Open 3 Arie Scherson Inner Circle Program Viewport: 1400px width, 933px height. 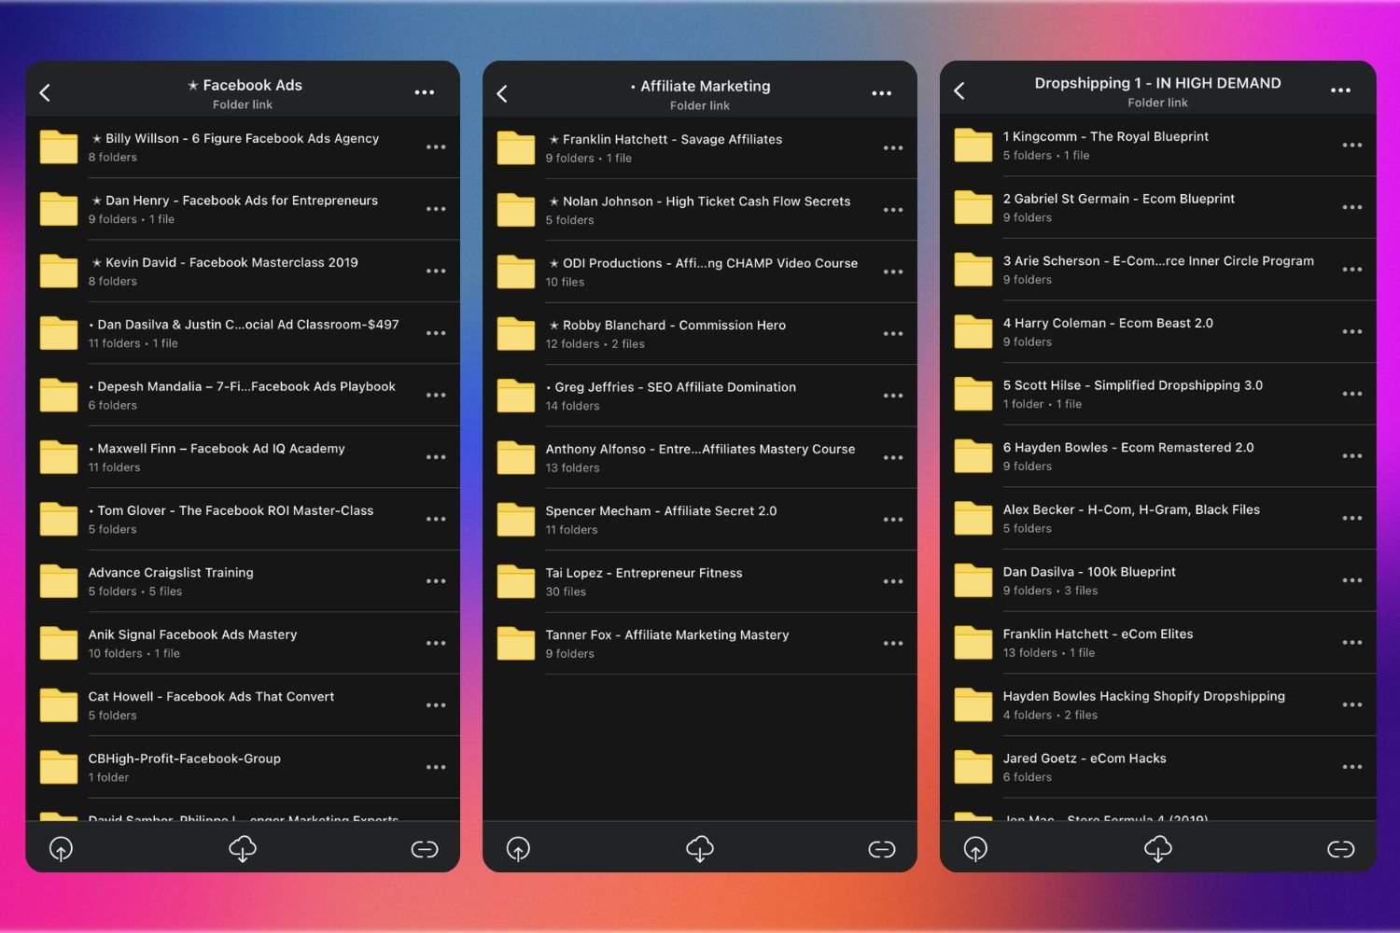point(1158,270)
